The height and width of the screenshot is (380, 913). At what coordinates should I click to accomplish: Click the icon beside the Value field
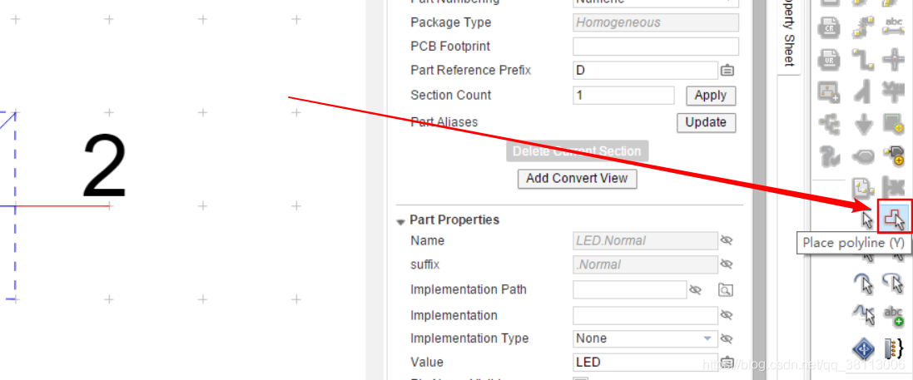pyautogui.click(x=727, y=362)
